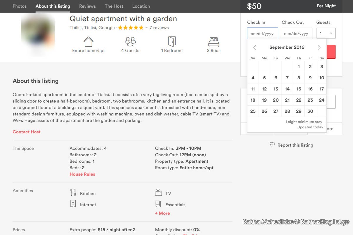This screenshot has height=235, width=353.
Task: Go to next month in calendar
Action: [x=319, y=47]
